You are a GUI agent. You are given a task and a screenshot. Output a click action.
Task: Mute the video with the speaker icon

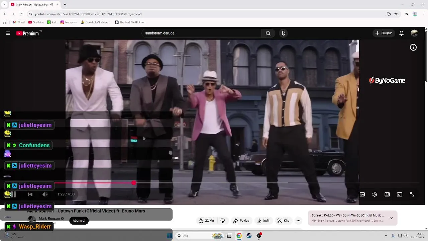[45, 194]
